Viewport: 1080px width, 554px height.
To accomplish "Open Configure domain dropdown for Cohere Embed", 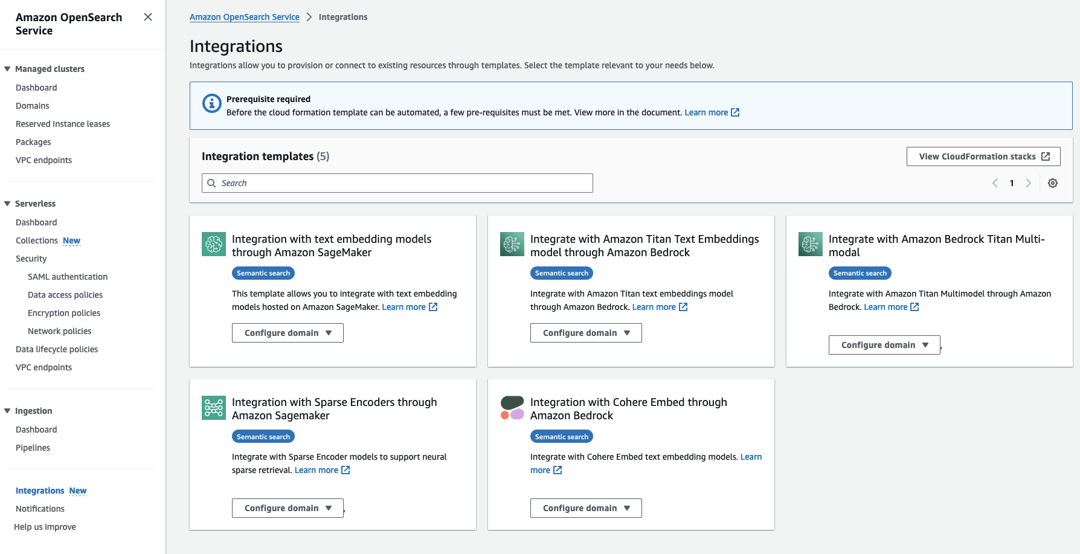I will tap(586, 508).
